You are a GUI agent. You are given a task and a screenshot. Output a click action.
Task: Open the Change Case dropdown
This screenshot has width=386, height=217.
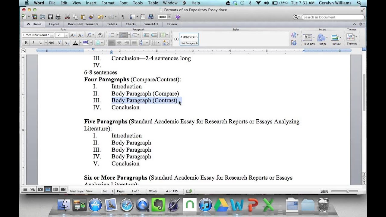click(x=90, y=35)
